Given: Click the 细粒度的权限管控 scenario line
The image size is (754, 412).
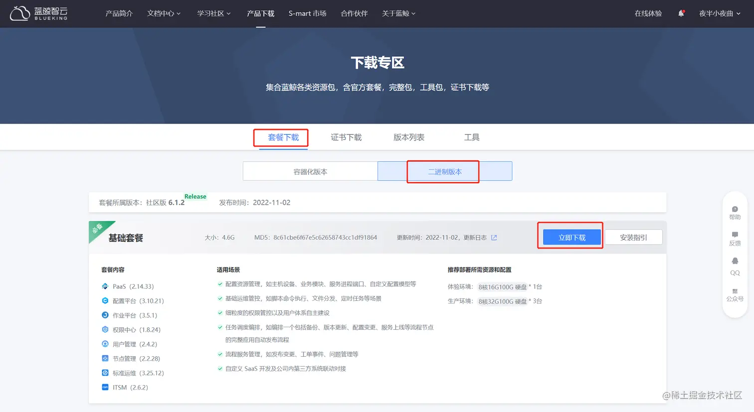Looking at the screenshot, I should coord(277,313).
